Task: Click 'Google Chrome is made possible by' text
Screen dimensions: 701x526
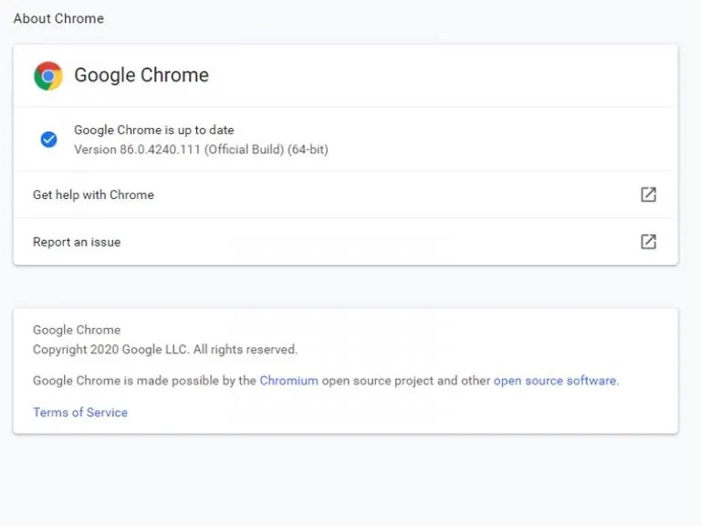Action: coord(144,381)
